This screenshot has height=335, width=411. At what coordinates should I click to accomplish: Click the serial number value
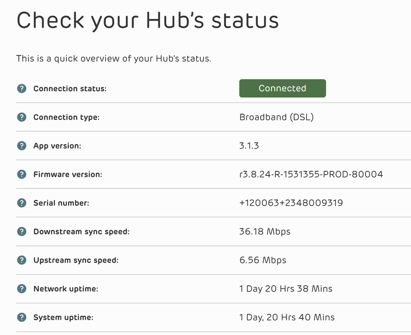[x=291, y=203]
